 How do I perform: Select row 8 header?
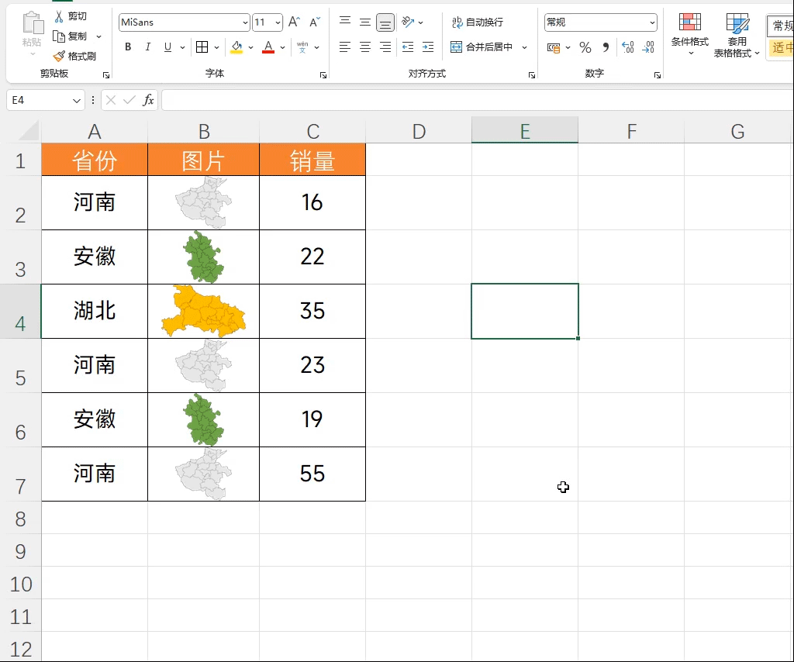[21, 518]
